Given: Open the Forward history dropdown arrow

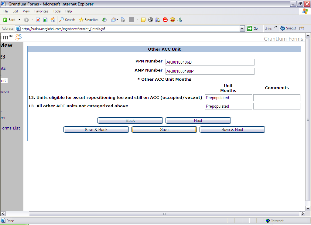Looking at the screenshot, I should [32, 20].
